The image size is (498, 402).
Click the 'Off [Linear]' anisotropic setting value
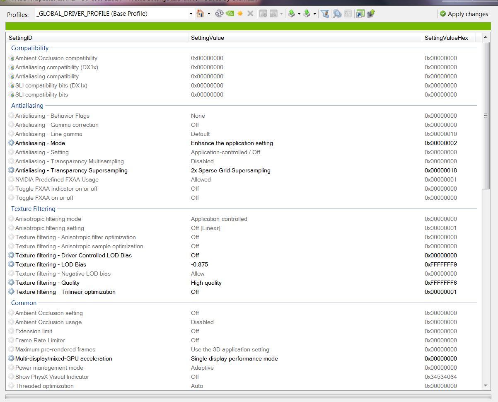205,228
